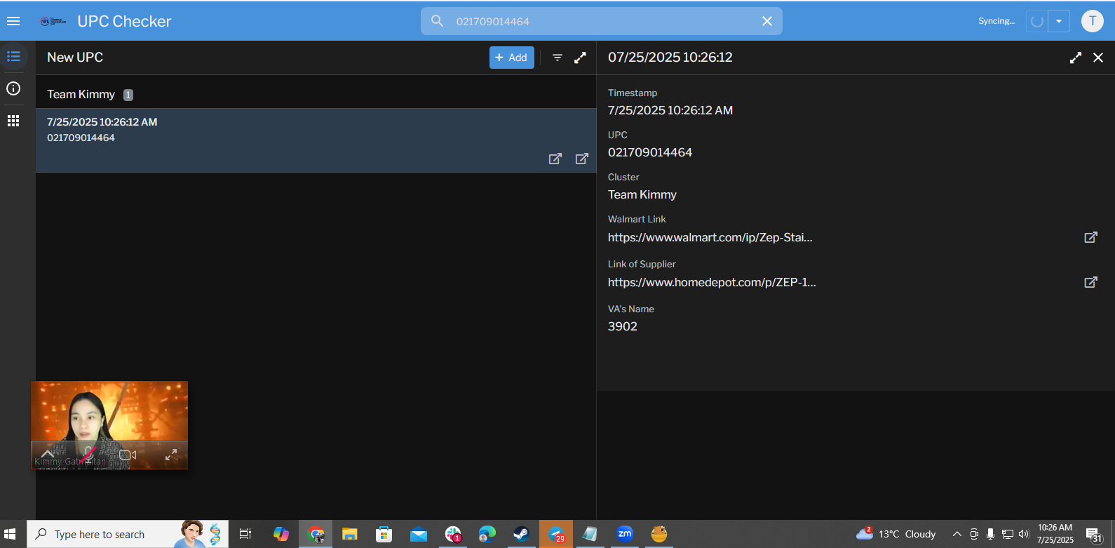The width and height of the screenshot is (1115, 548).
Task: Toggle the camera in video overlay
Action: click(x=128, y=455)
